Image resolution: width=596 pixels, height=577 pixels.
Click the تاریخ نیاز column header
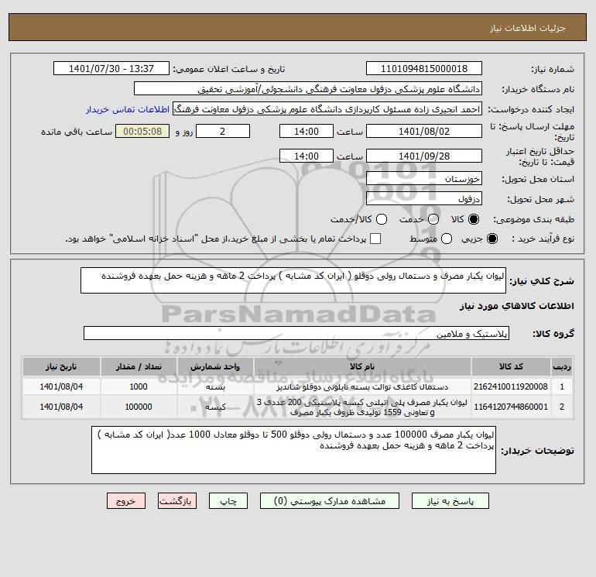61,366
